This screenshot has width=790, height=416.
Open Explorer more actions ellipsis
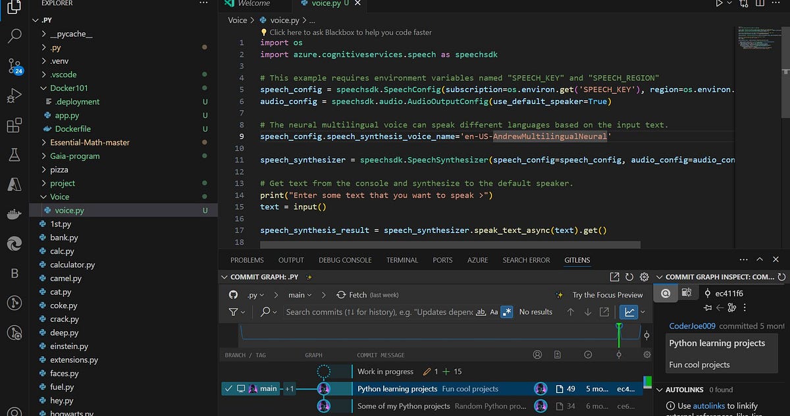203,3
